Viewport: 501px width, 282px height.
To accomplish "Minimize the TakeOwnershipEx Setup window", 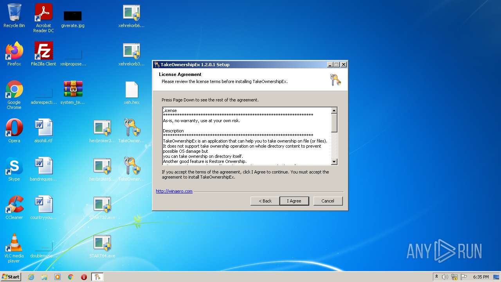I will (330, 65).
